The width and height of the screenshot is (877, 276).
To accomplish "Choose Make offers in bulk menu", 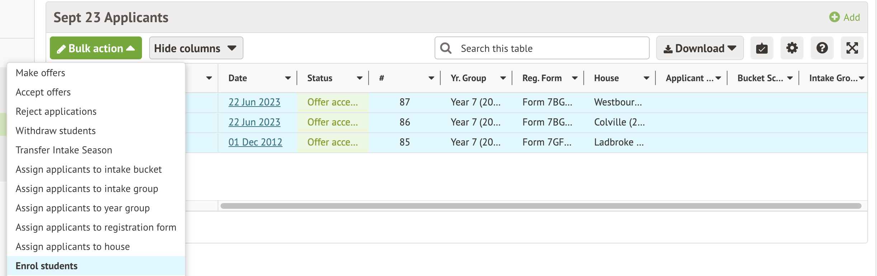I will pyautogui.click(x=41, y=73).
